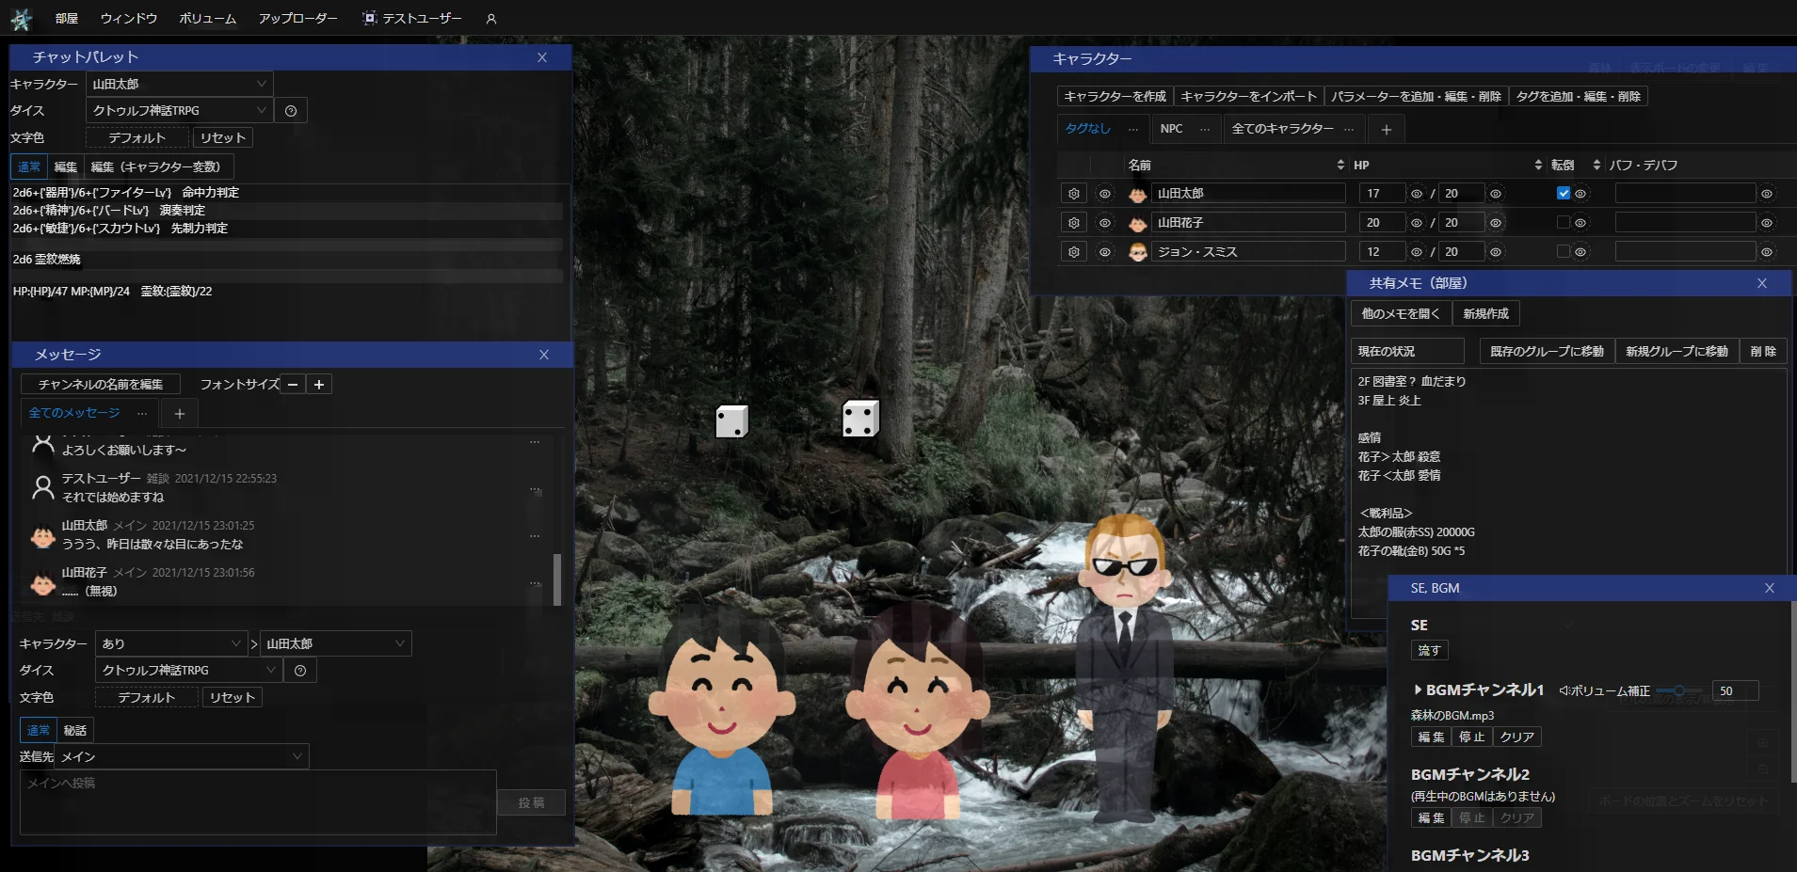
Task: Increase message font size with plus button
Action: [x=319, y=385]
